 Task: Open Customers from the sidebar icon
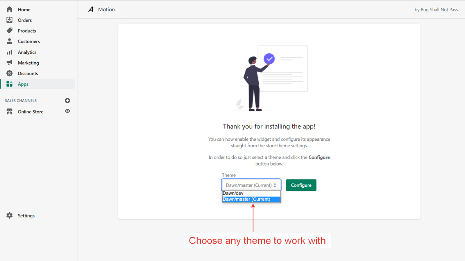(9, 41)
